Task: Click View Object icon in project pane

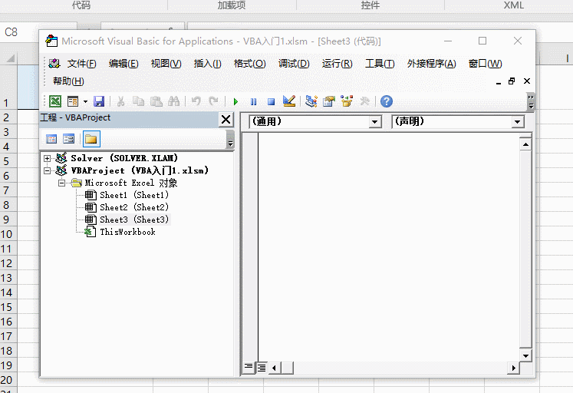Action: pyautogui.click(x=69, y=139)
